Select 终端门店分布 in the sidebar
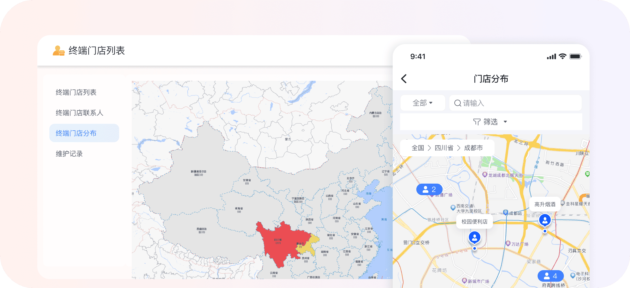The width and height of the screenshot is (630, 288). point(76,133)
